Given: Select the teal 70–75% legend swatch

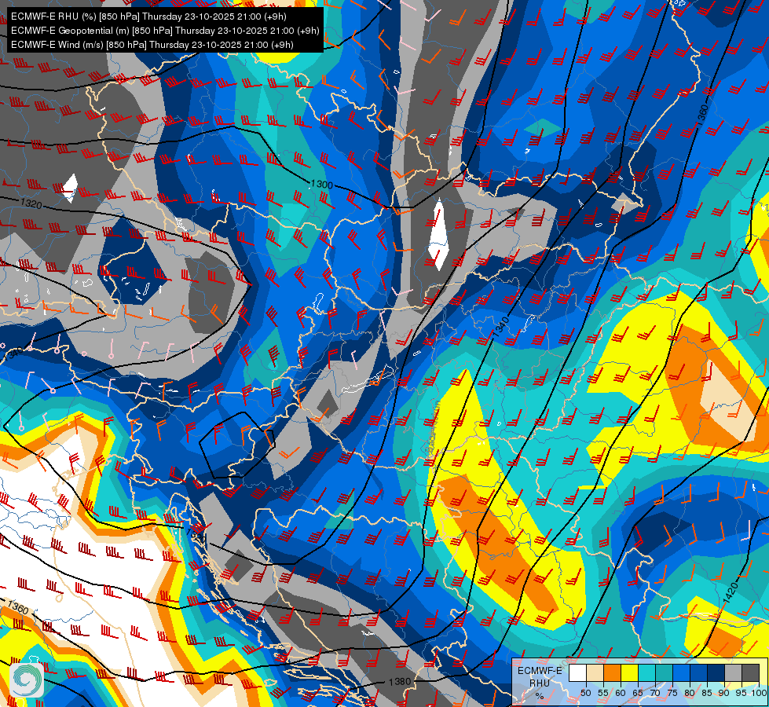Looking at the screenshot, I should (x=664, y=672).
